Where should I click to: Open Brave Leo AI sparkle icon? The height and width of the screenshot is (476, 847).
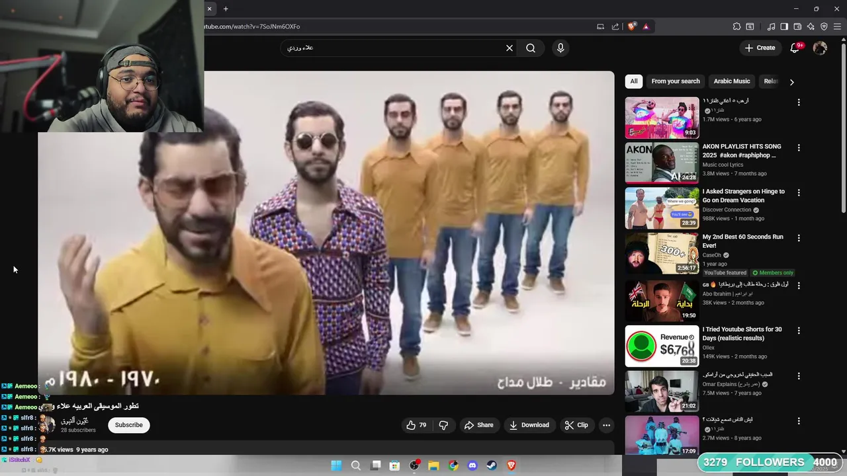pos(811,26)
